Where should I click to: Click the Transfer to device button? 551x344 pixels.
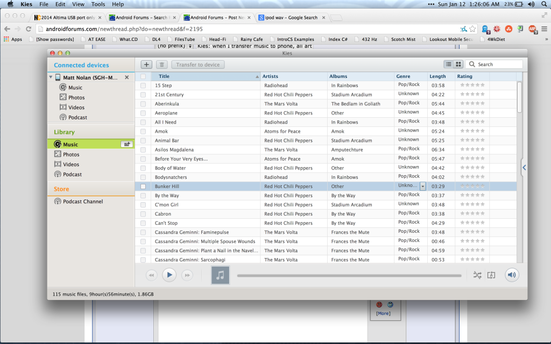click(198, 64)
